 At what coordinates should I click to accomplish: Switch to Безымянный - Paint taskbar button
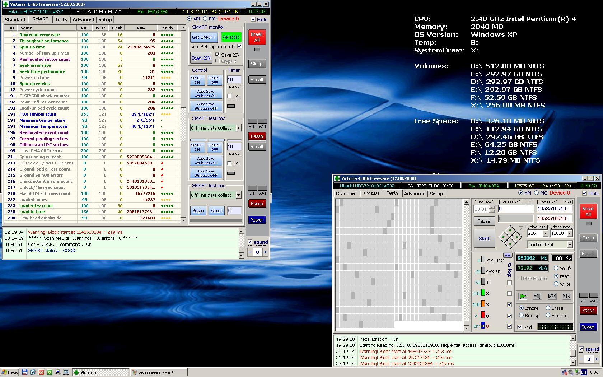tap(158, 372)
